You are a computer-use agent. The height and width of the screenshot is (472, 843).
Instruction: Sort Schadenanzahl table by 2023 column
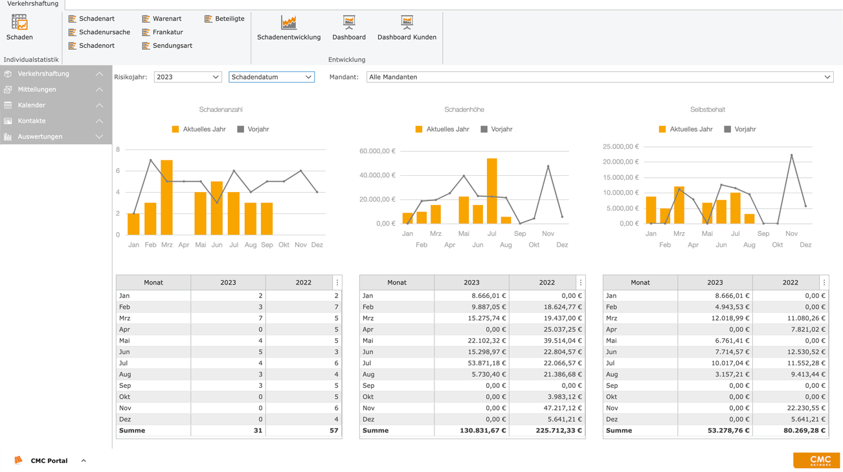228,283
